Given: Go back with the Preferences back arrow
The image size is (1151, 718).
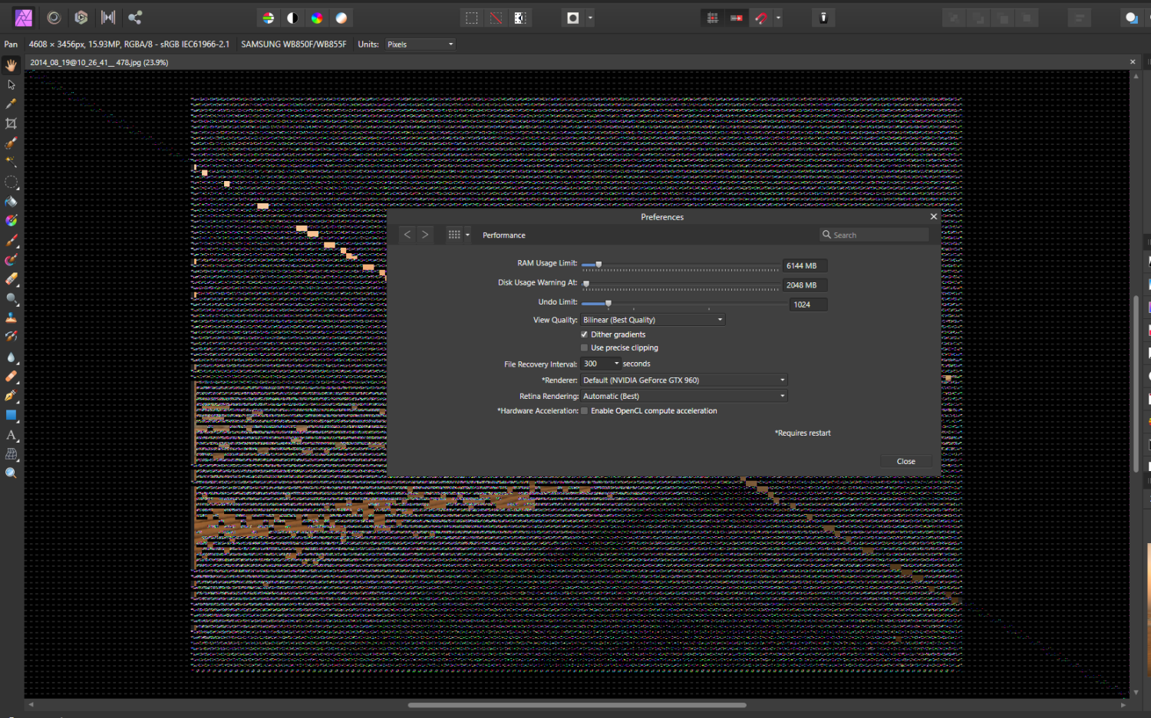Looking at the screenshot, I should click(x=407, y=235).
